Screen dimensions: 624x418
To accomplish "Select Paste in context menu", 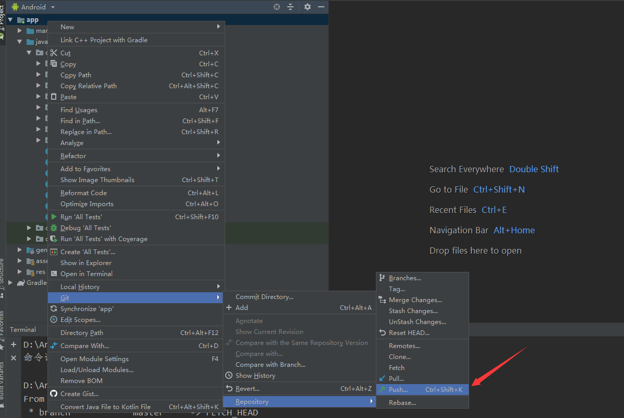I will click(136, 97).
